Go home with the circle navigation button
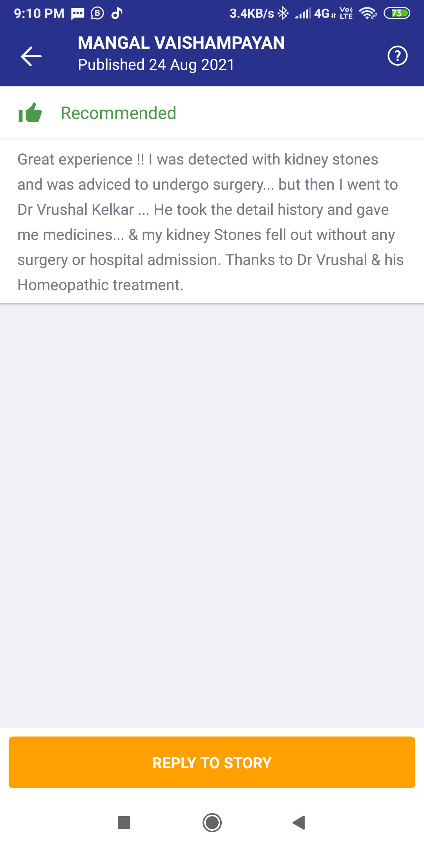Viewport: 424px width, 848px height. (x=212, y=822)
